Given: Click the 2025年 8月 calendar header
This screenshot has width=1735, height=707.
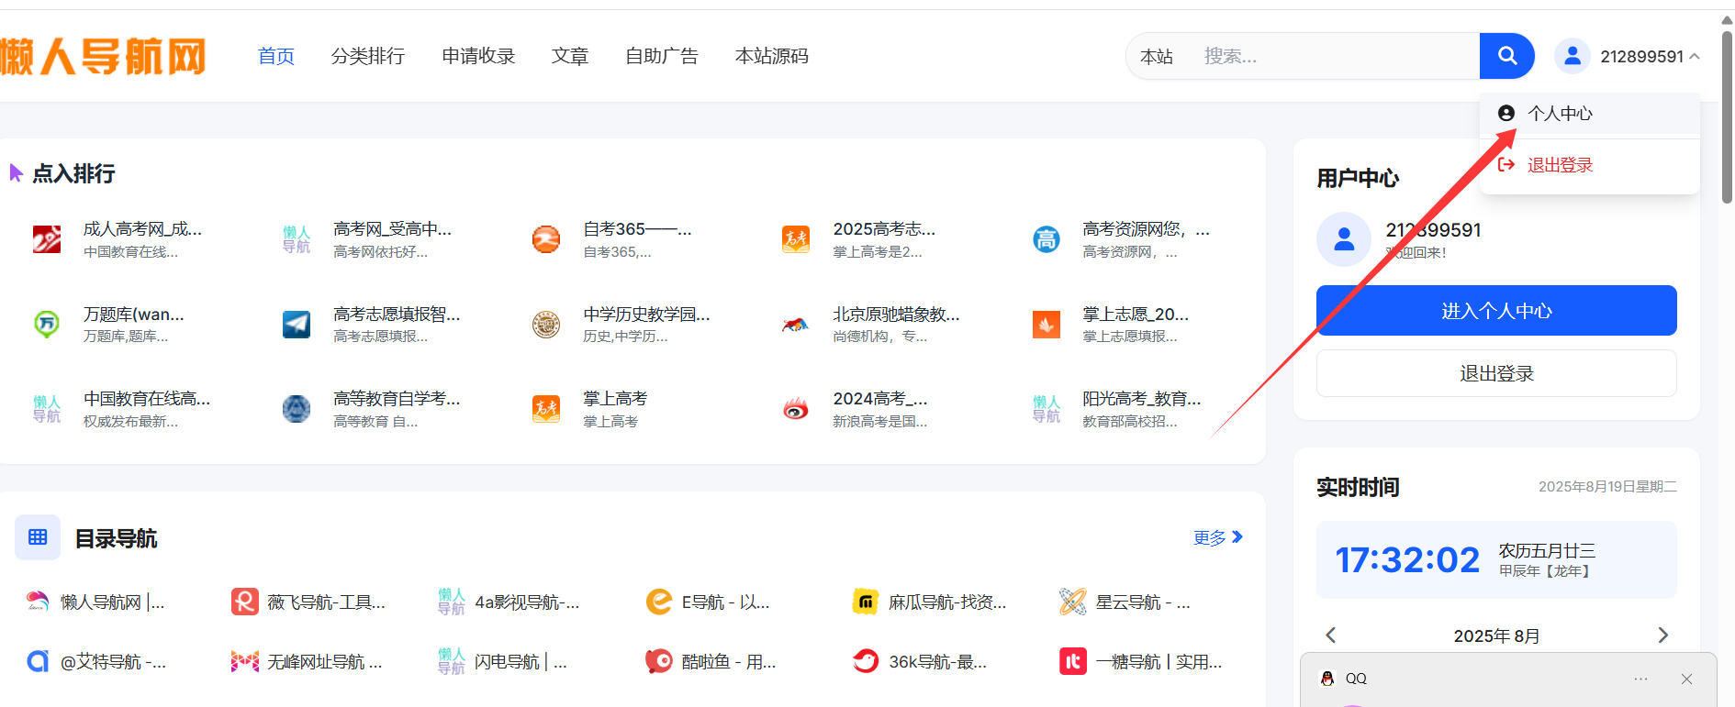Looking at the screenshot, I should [x=1496, y=635].
